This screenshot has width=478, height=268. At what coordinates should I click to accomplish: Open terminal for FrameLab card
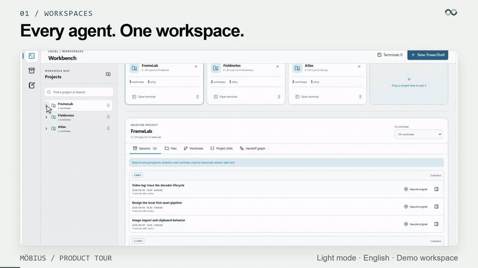coord(144,96)
